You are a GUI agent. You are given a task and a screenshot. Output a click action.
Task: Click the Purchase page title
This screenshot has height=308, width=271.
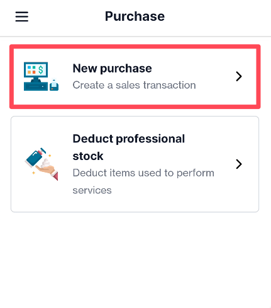point(135,16)
